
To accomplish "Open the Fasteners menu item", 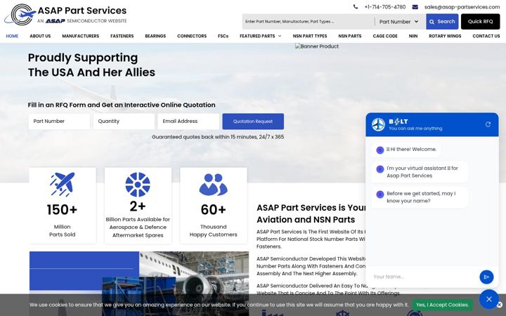I will [x=122, y=36].
